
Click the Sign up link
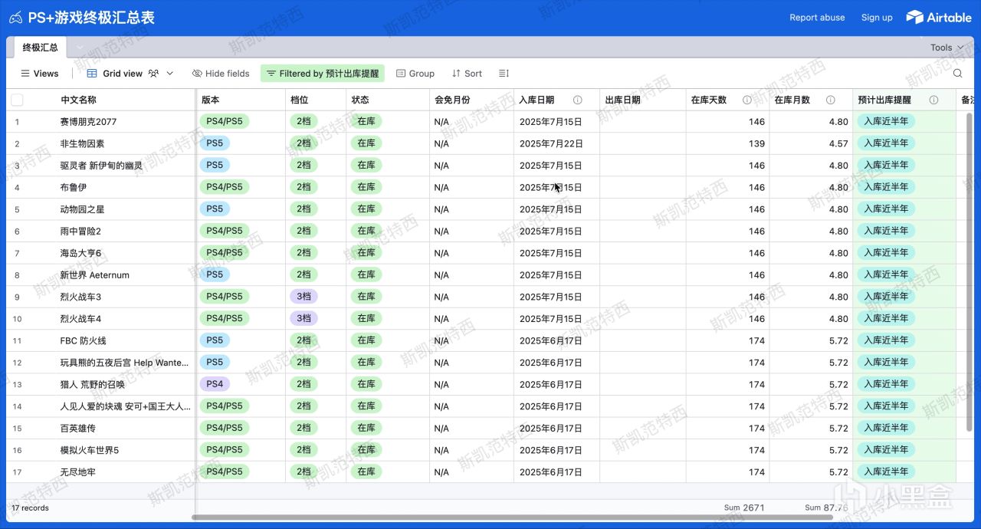tap(877, 18)
